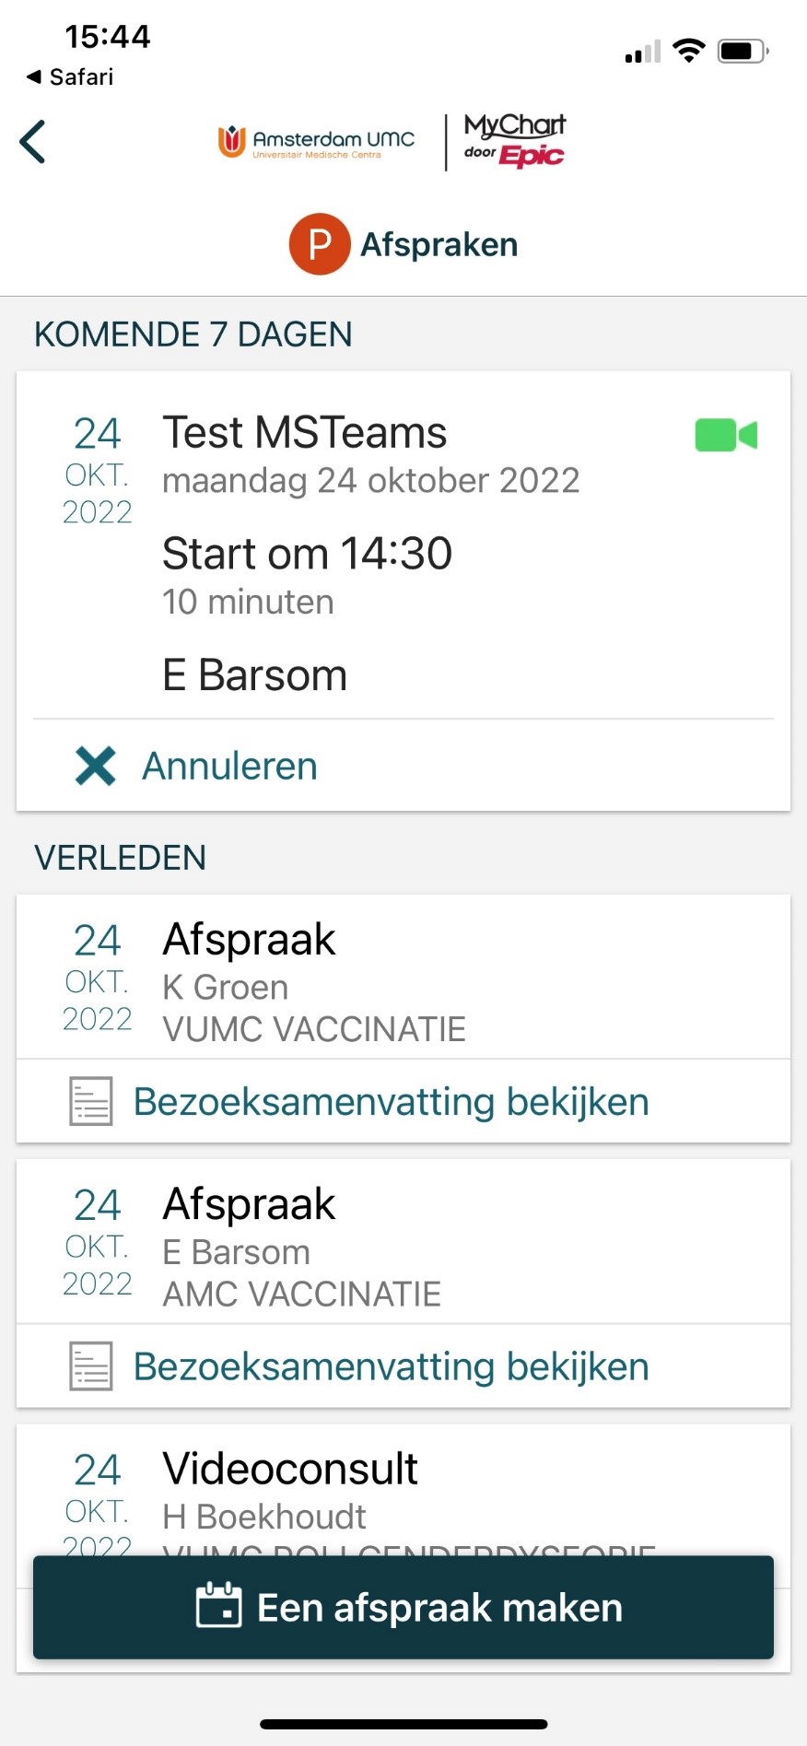Tap the orange P profile avatar
The image size is (807, 1746).
(x=319, y=244)
